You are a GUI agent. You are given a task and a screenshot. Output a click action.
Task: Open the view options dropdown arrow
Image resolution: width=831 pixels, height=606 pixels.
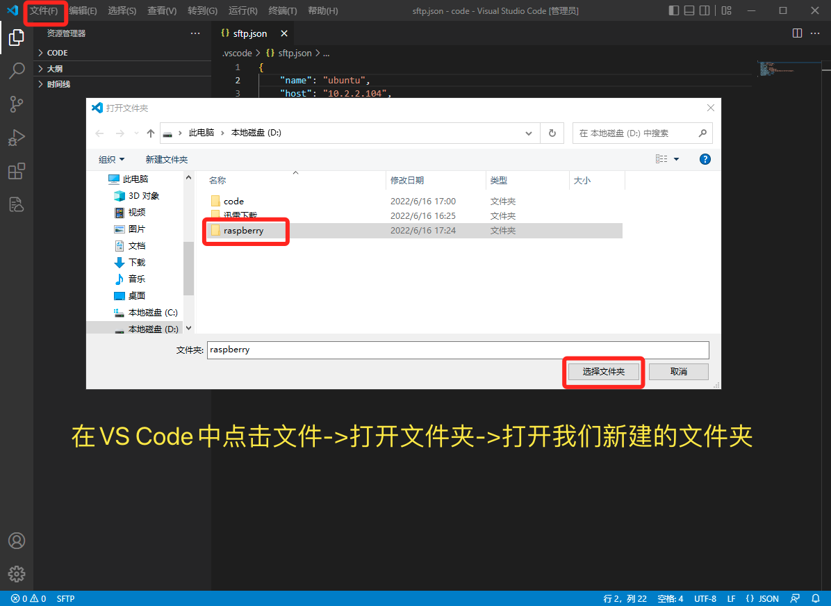coord(676,159)
